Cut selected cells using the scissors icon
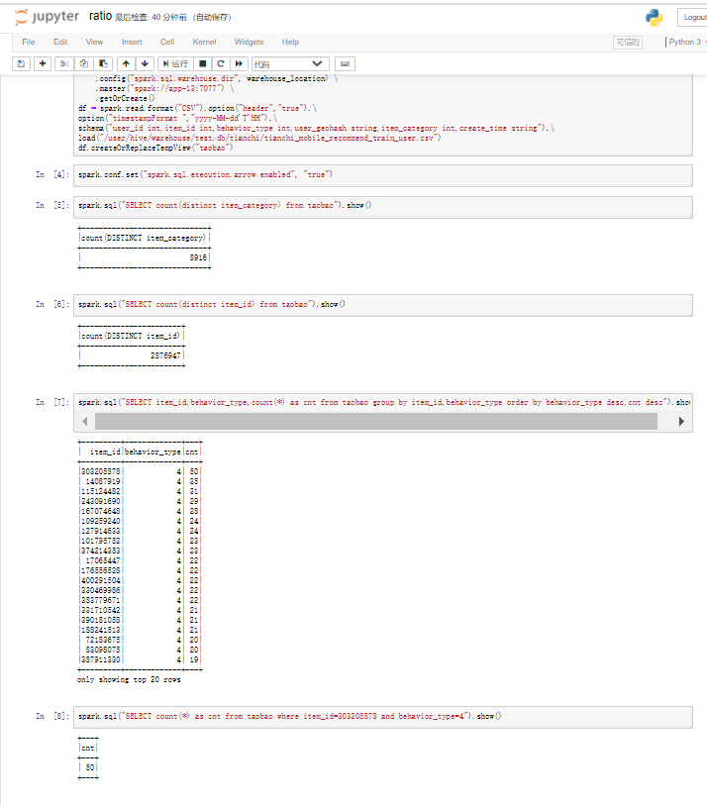Screen dimensions: 707x805 click(64, 63)
